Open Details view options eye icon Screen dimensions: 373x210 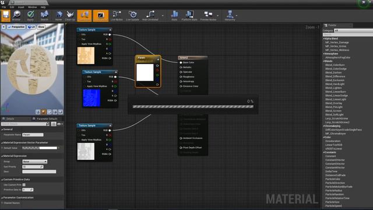click(59, 124)
